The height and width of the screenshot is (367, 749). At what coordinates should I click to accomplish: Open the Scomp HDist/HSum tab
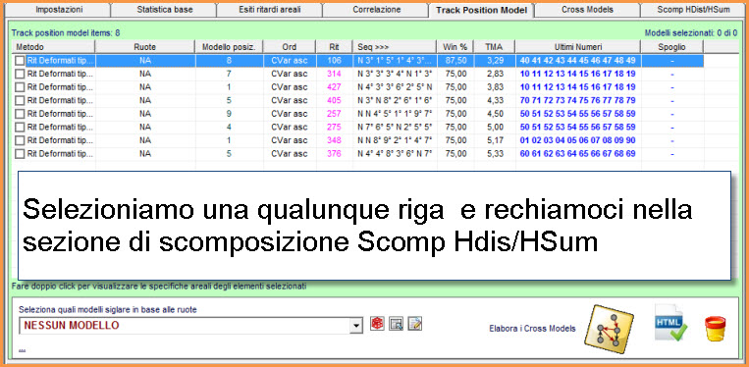click(x=695, y=10)
